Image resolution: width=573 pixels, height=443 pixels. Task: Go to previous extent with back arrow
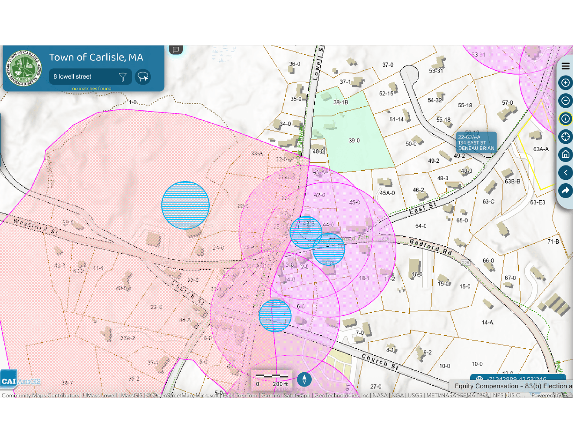pyautogui.click(x=565, y=172)
